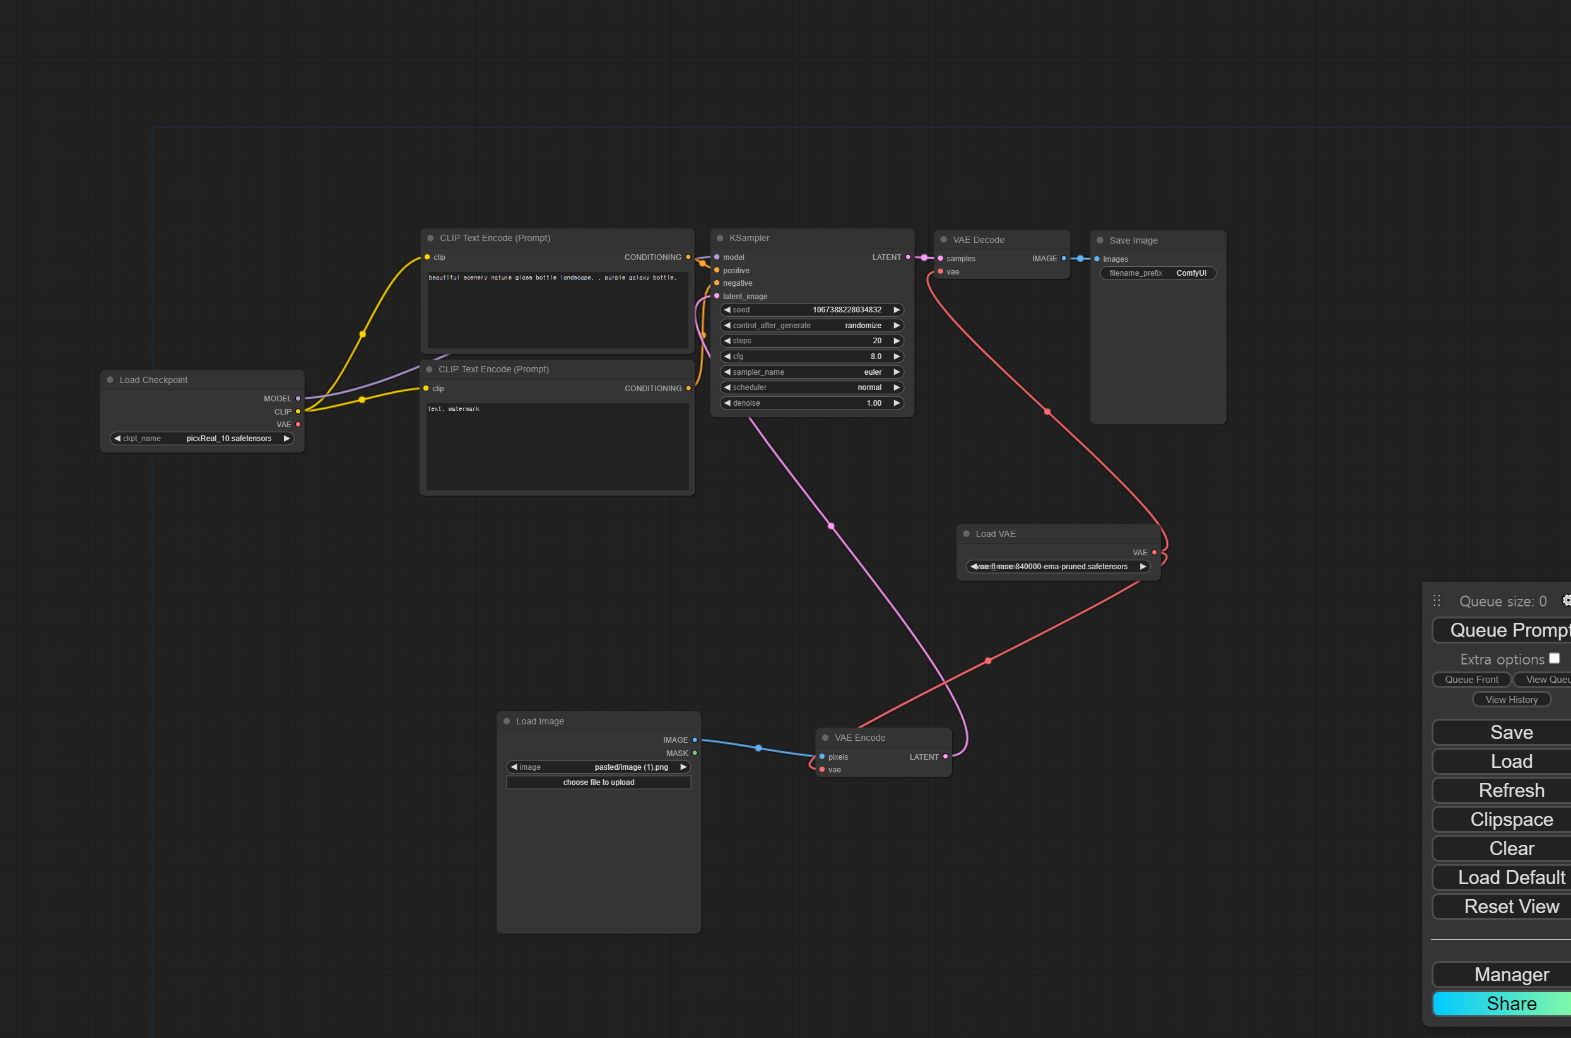
Task: Click the filename_prefix ComfyUI field
Action: (1157, 273)
